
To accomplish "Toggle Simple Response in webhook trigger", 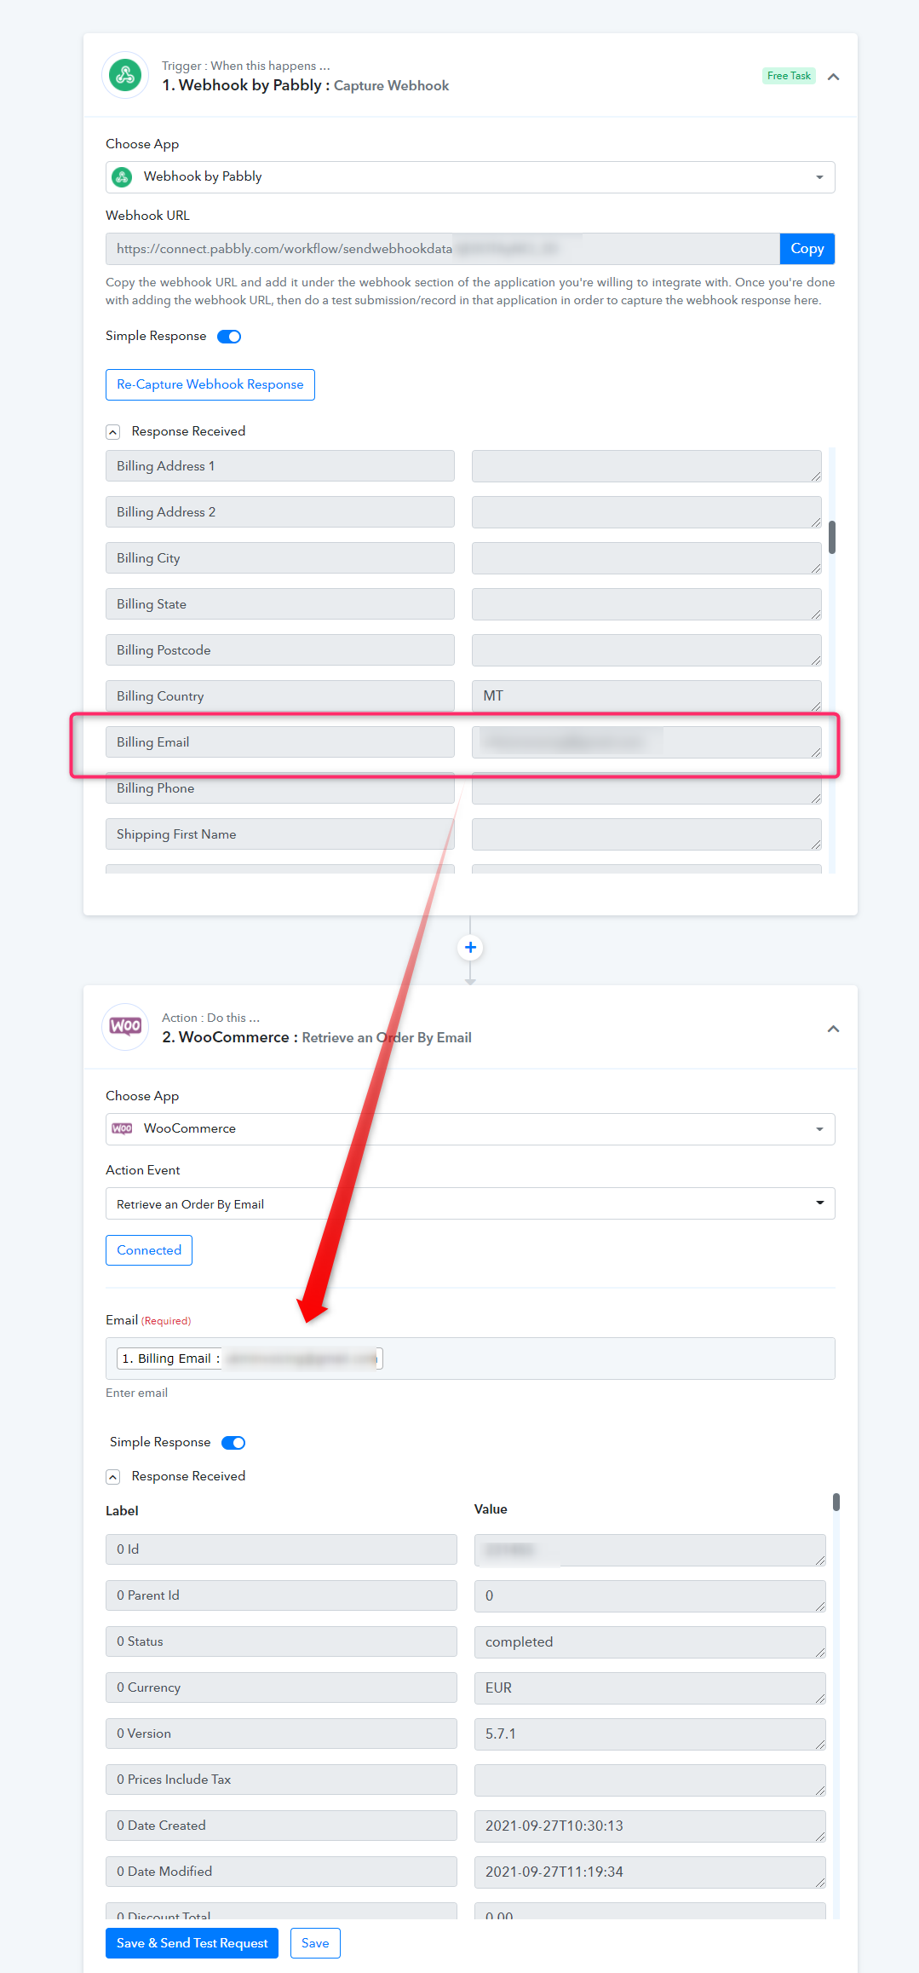I will [229, 337].
